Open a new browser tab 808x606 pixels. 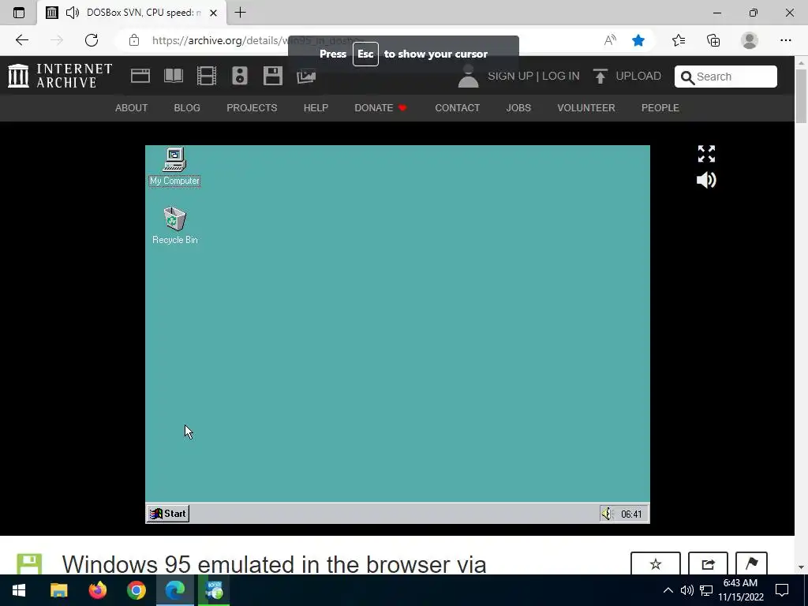click(x=240, y=13)
